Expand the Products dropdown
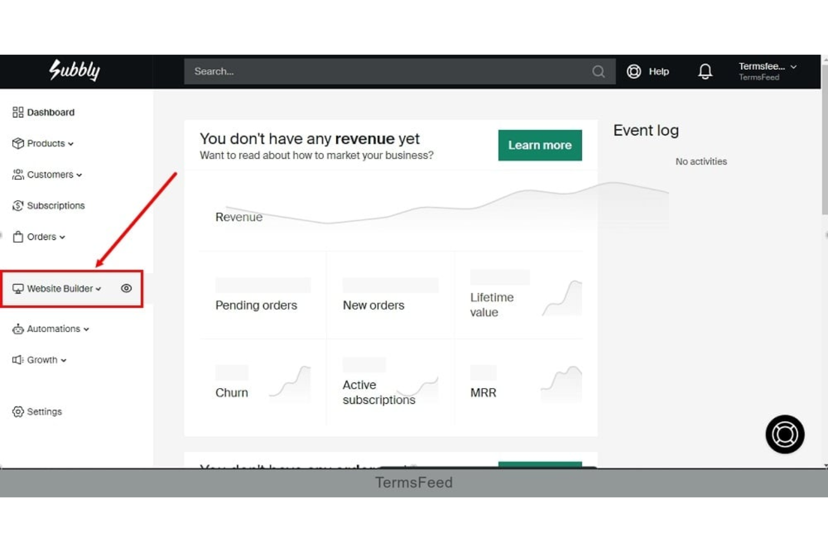The height and width of the screenshot is (552, 828). click(70, 144)
